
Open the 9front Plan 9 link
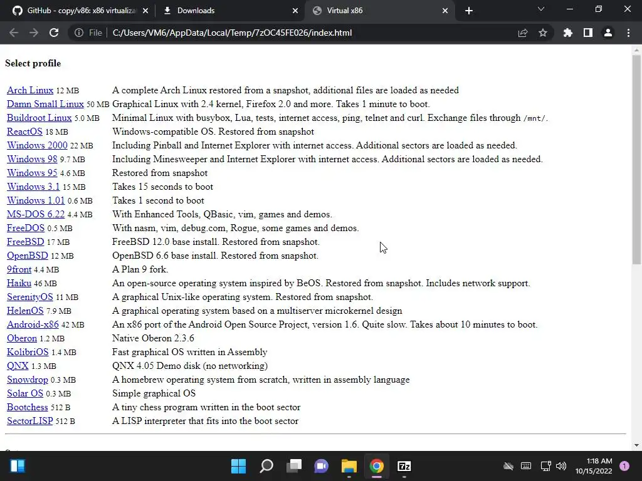tap(19, 269)
